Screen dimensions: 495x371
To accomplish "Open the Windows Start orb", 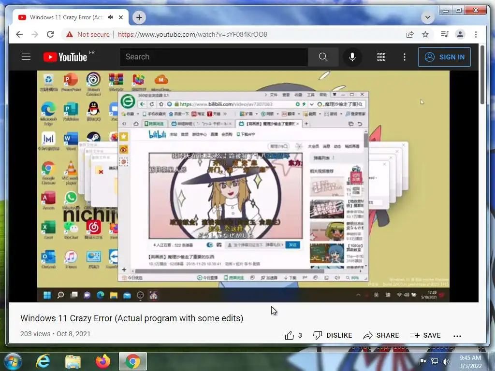I will coord(13,361).
